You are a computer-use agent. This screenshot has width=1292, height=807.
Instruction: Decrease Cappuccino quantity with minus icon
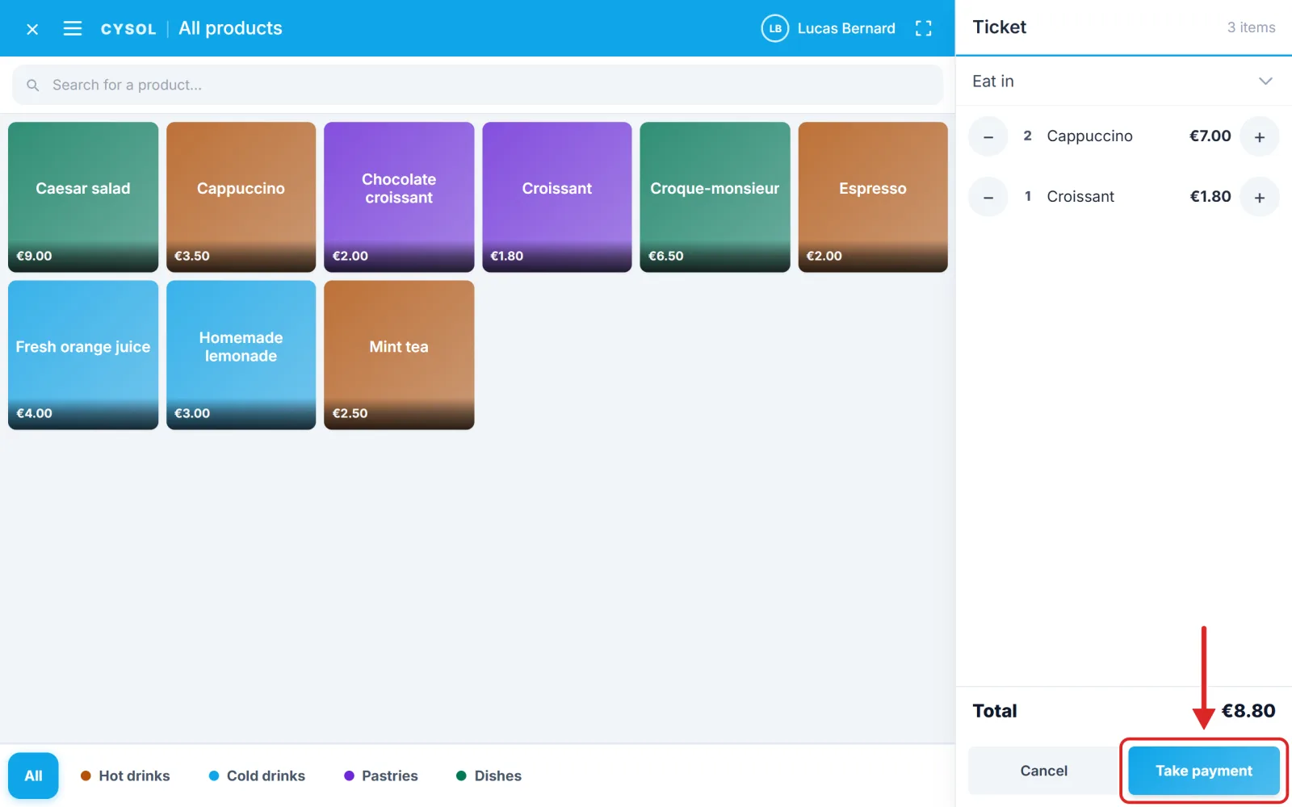click(x=988, y=136)
